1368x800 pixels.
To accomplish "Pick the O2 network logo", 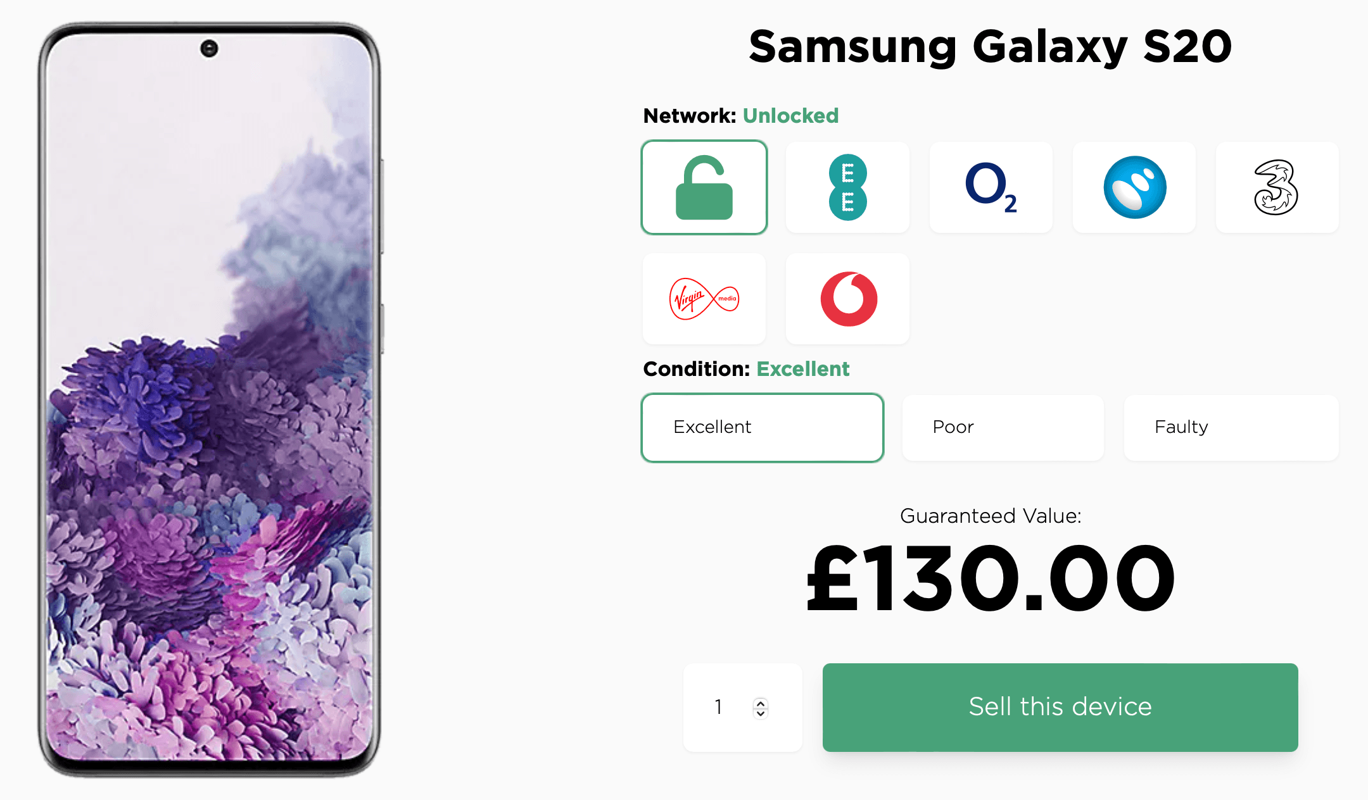I will [x=991, y=187].
